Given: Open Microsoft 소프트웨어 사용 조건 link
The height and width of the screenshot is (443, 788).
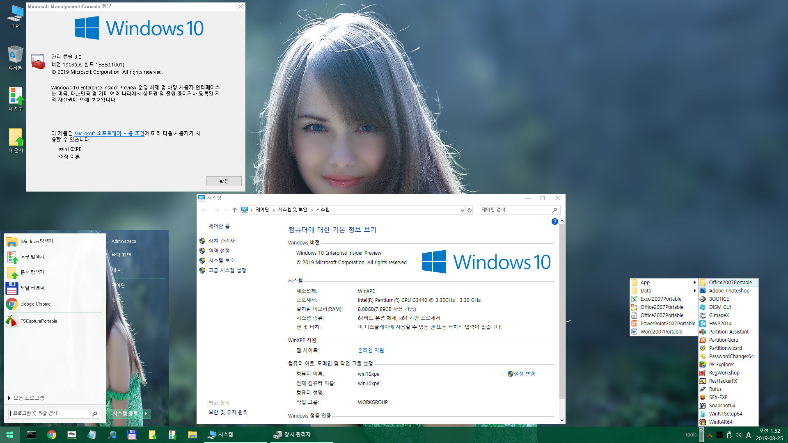Looking at the screenshot, I should [x=109, y=134].
